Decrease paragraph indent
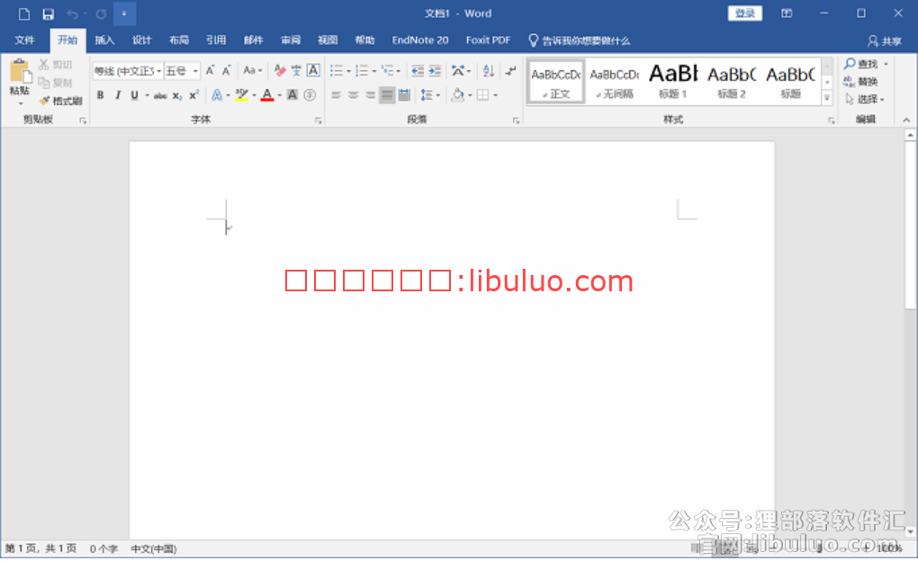Screen dimensions: 918x561 point(418,71)
